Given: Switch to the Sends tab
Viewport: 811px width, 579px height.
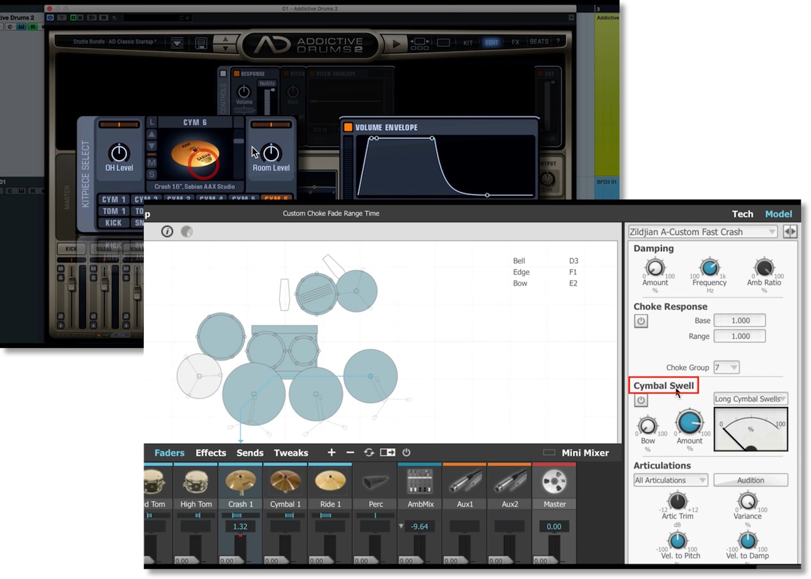Looking at the screenshot, I should tap(250, 453).
